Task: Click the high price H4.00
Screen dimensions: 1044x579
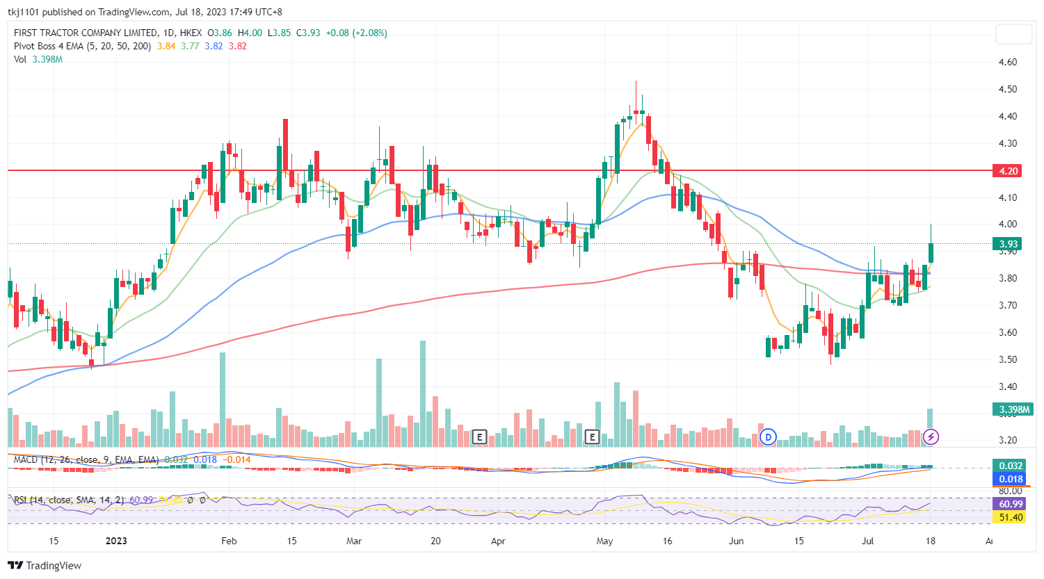Action: tap(250, 33)
